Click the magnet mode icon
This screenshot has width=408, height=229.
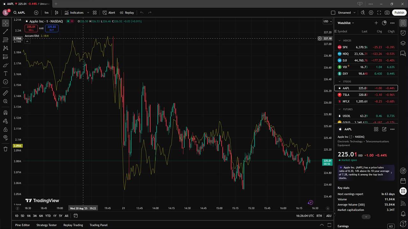[5, 113]
